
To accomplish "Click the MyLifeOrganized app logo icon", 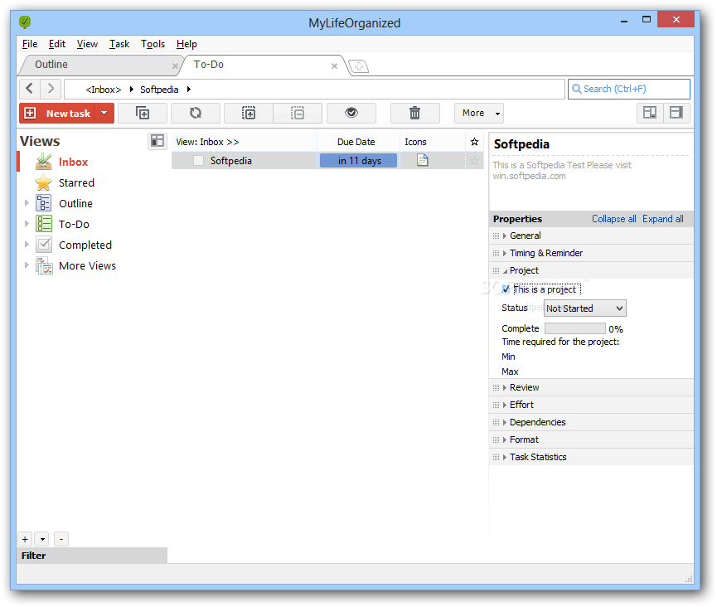I will tap(25, 22).
